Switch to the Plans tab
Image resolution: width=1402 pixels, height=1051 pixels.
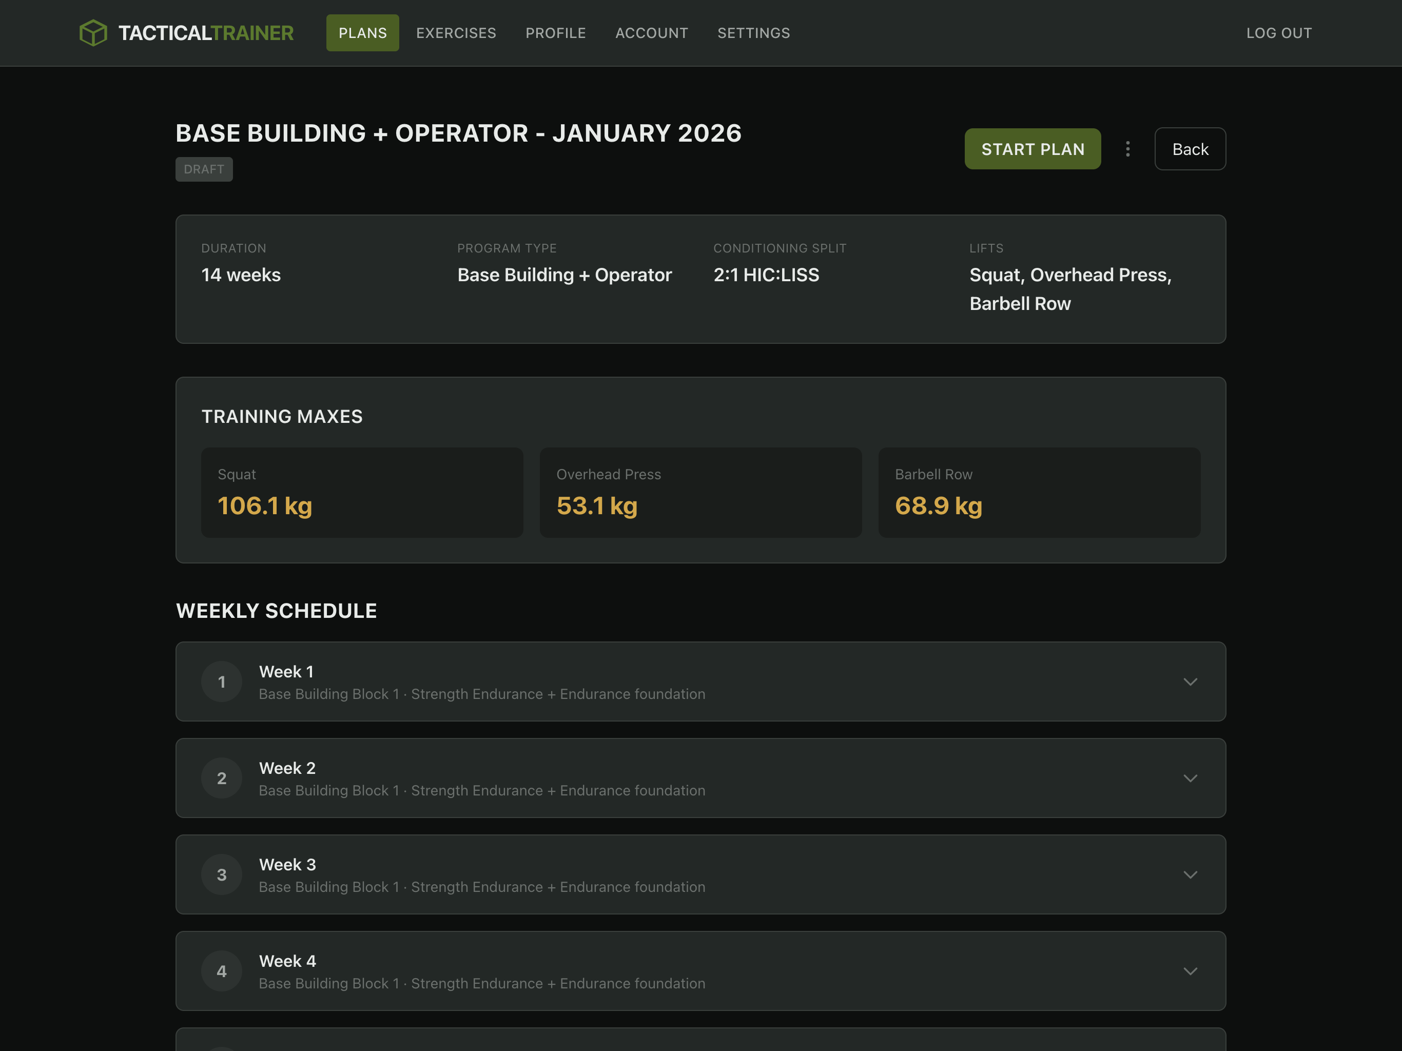(362, 33)
